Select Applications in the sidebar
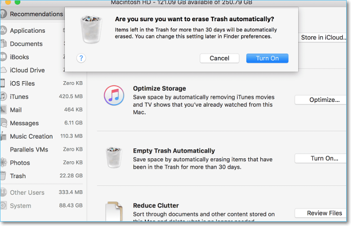Viewport: 351px width, 226px height. [28, 30]
